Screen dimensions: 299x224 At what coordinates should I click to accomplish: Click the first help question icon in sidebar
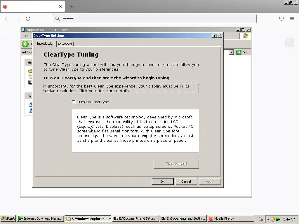pyautogui.click(x=30, y=104)
